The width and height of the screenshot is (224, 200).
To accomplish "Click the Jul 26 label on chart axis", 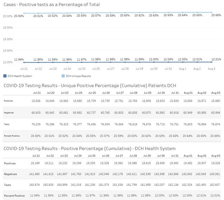I will pyautogui.click(x=96, y=68).
